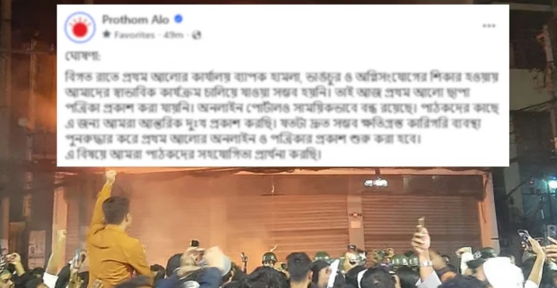Open the background crowd photo below the post

[x=278, y=227]
